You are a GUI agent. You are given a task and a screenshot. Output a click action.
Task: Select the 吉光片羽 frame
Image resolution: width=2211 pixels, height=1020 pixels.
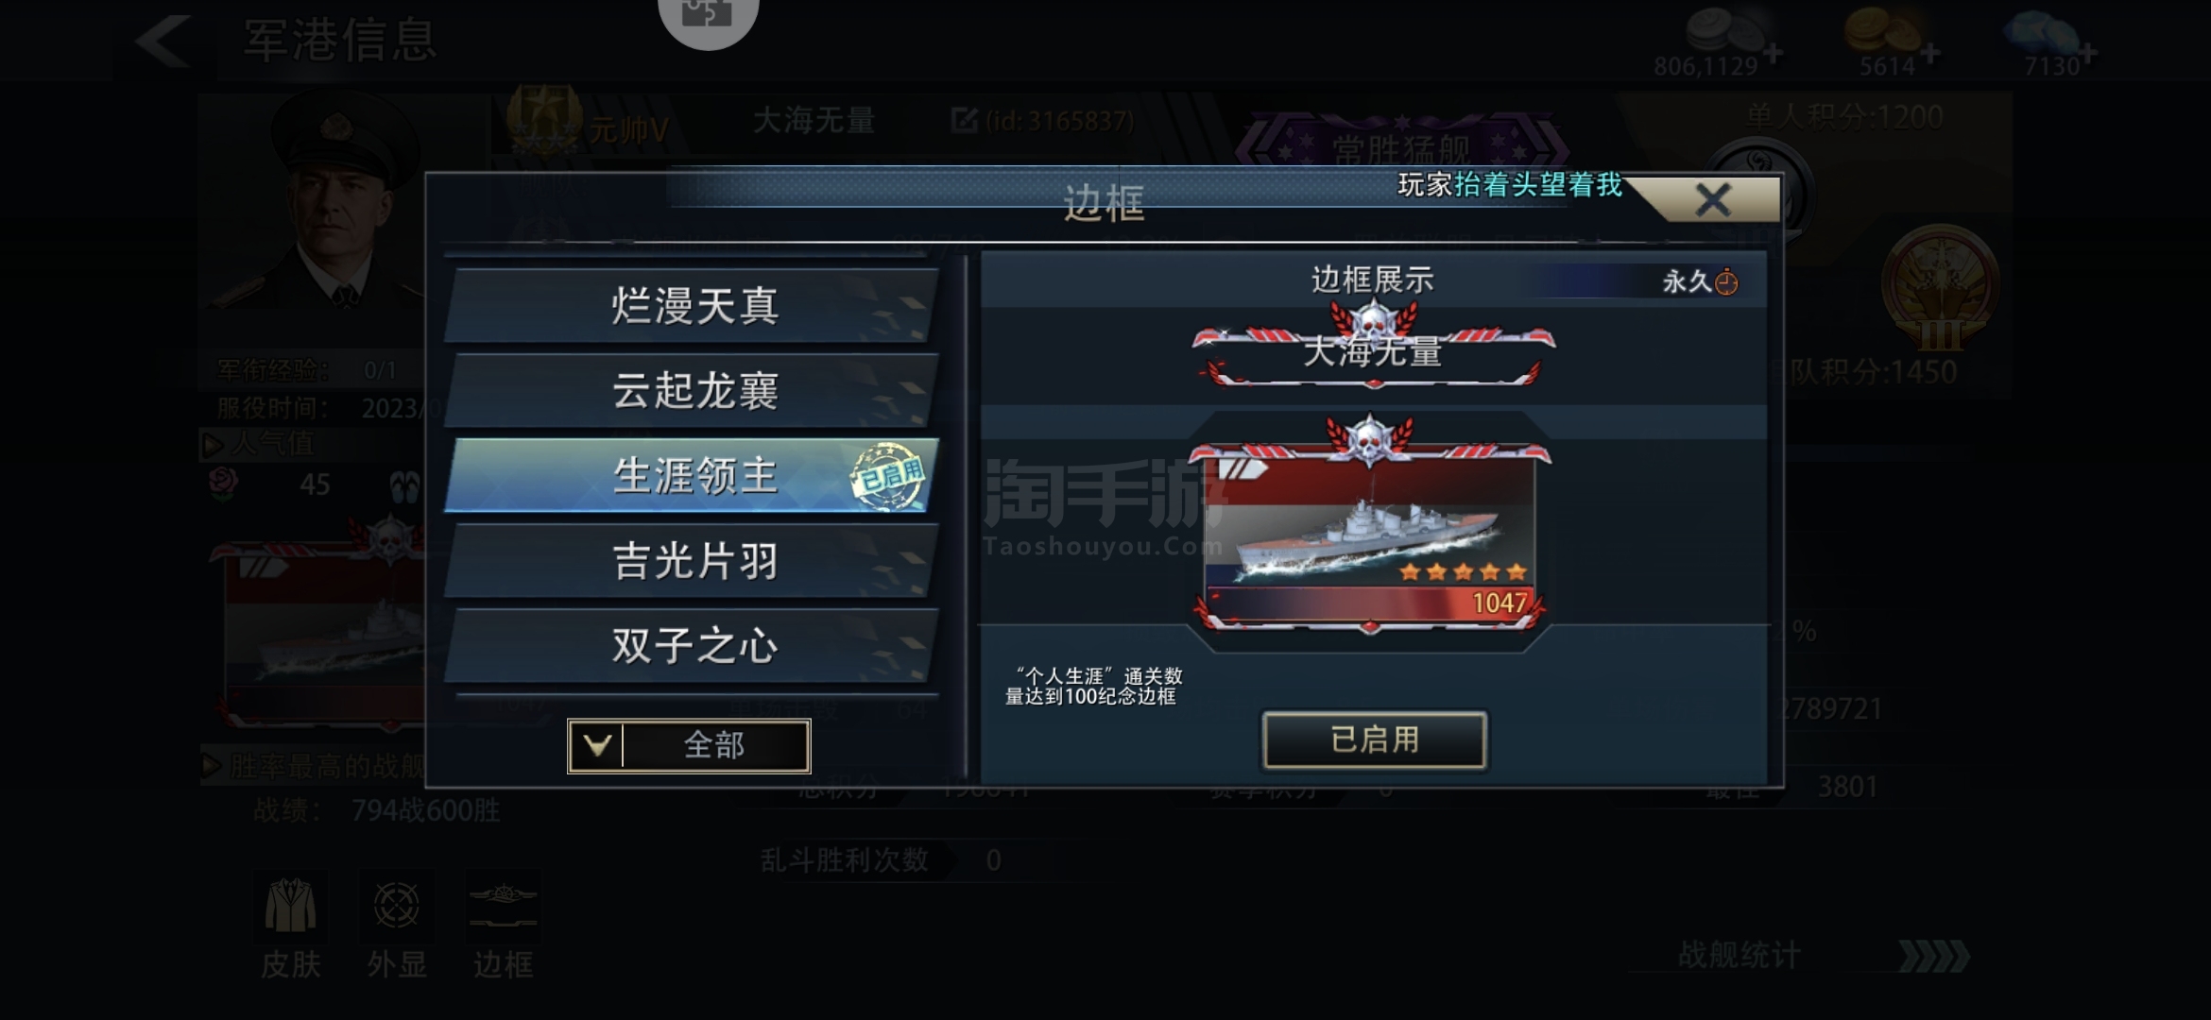pos(693,560)
